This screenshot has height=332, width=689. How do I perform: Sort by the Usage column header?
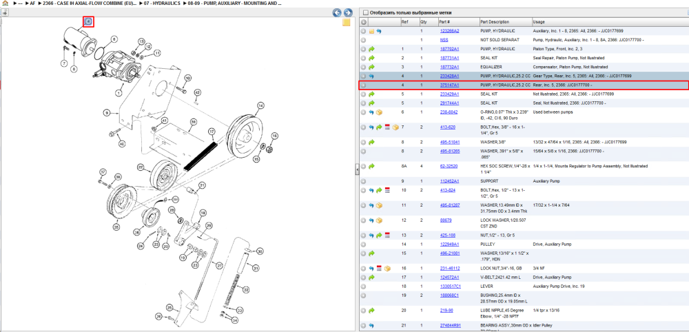(x=610, y=22)
